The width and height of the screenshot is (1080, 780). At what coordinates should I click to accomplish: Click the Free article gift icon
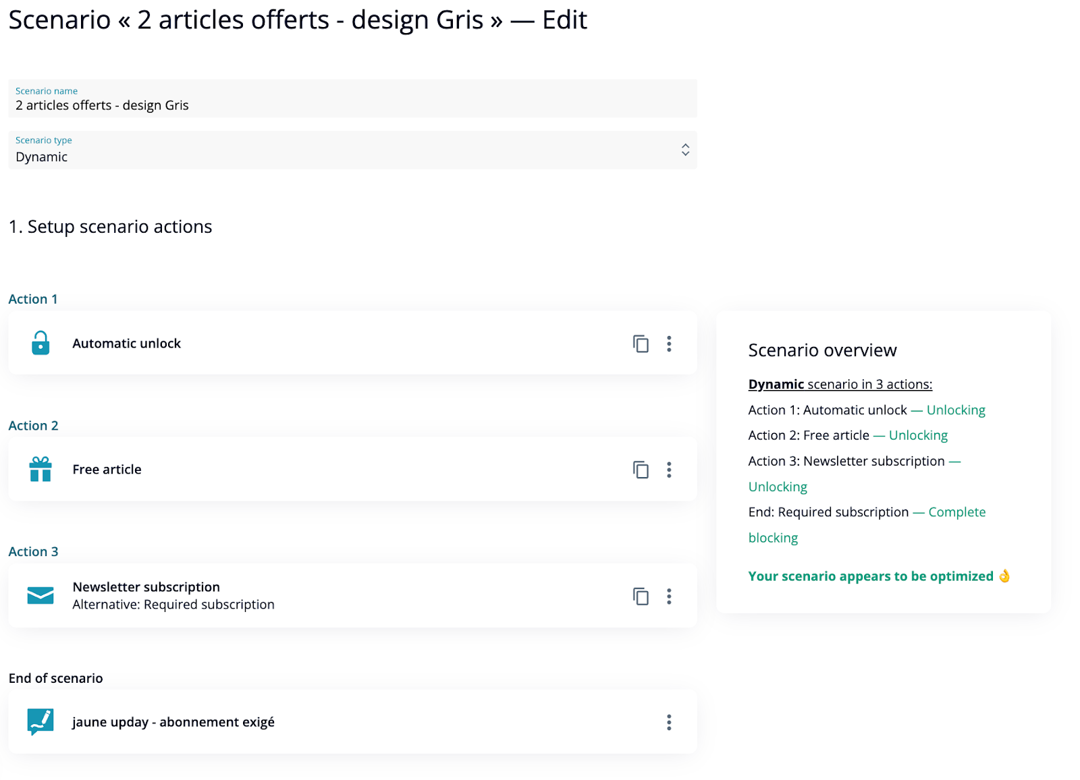tap(40, 469)
